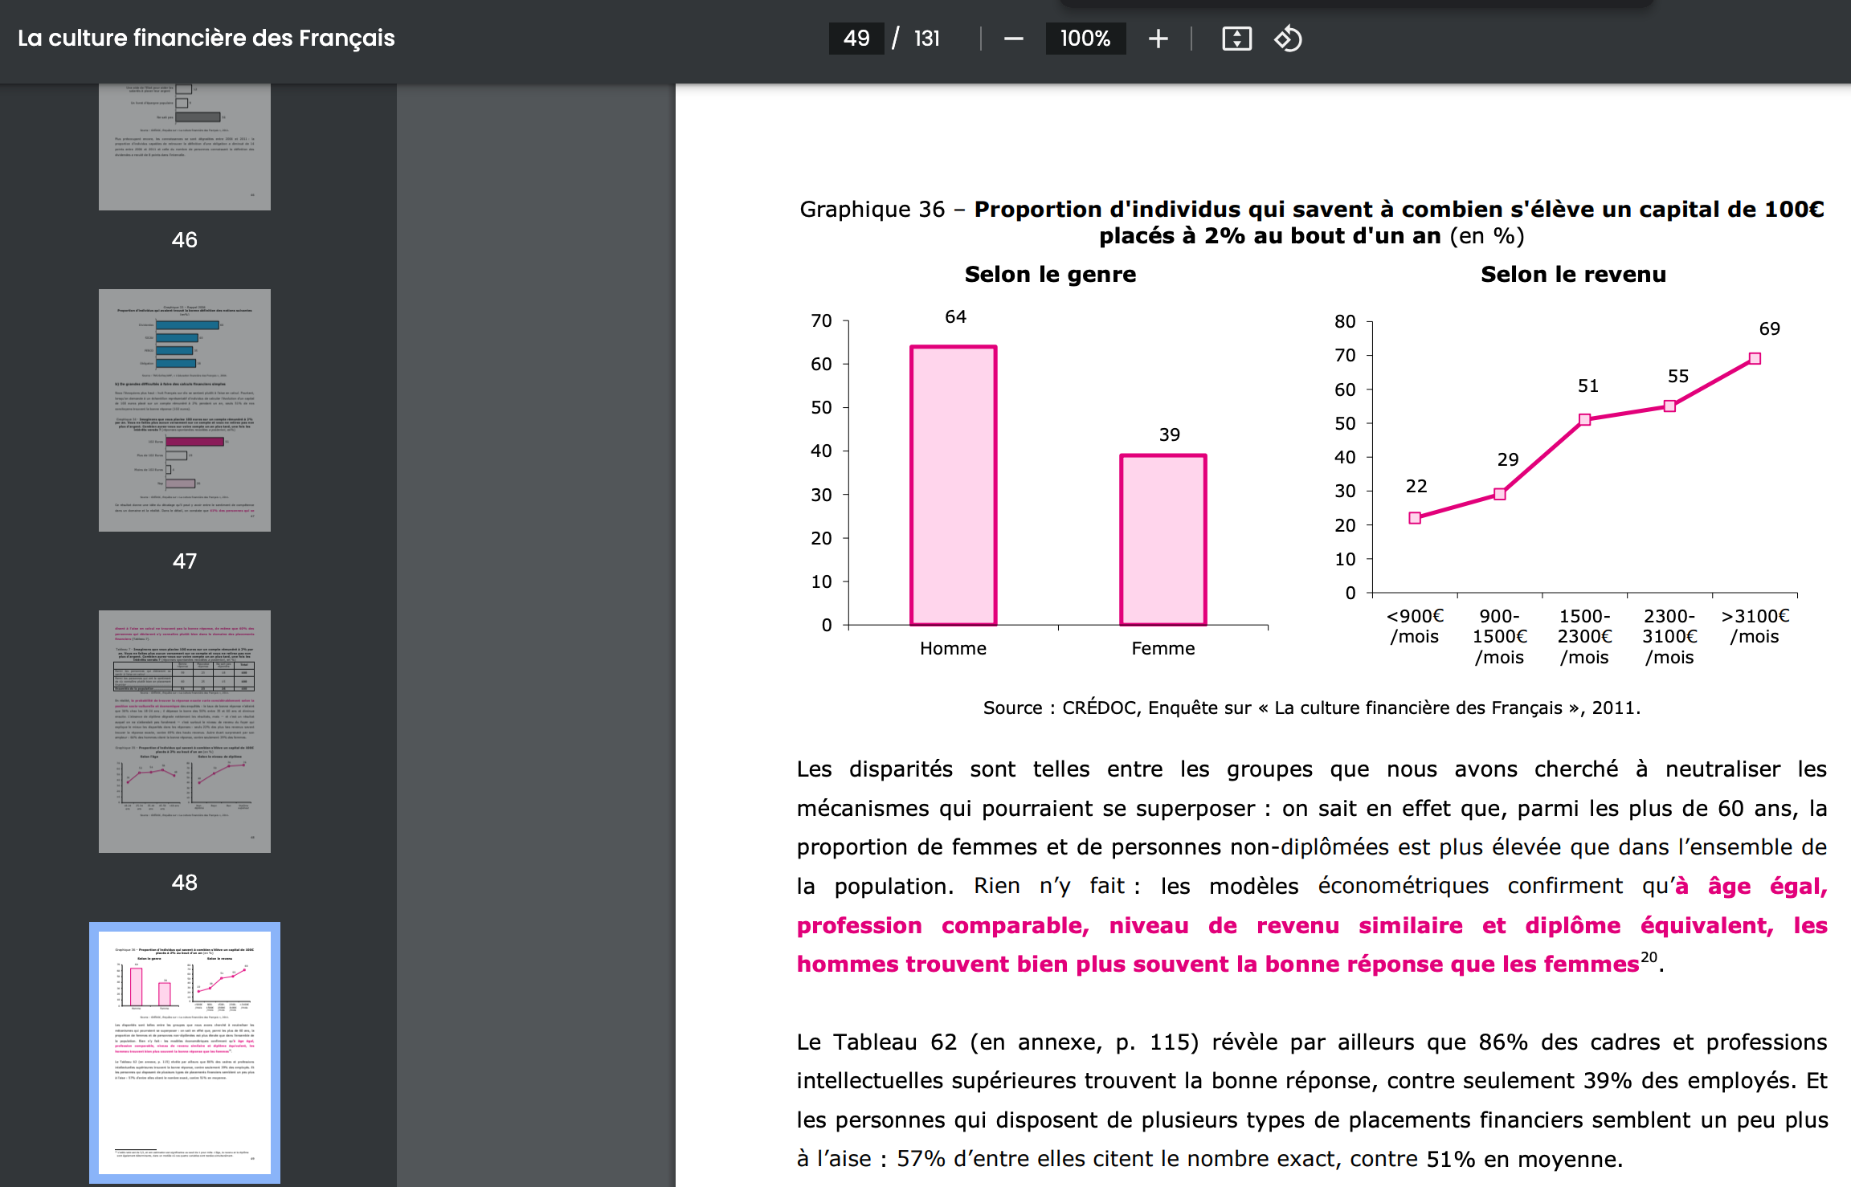
Task: Click the fit to page icon
Action: pyautogui.click(x=1236, y=39)
